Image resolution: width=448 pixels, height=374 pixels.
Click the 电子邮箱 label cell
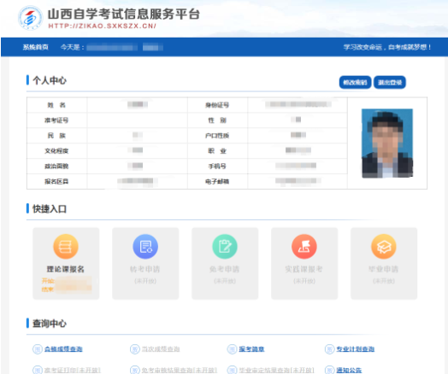pyautogui.click(x=217, y=181)
